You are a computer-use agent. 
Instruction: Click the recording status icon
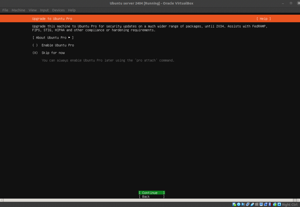(x=266, y=204)
